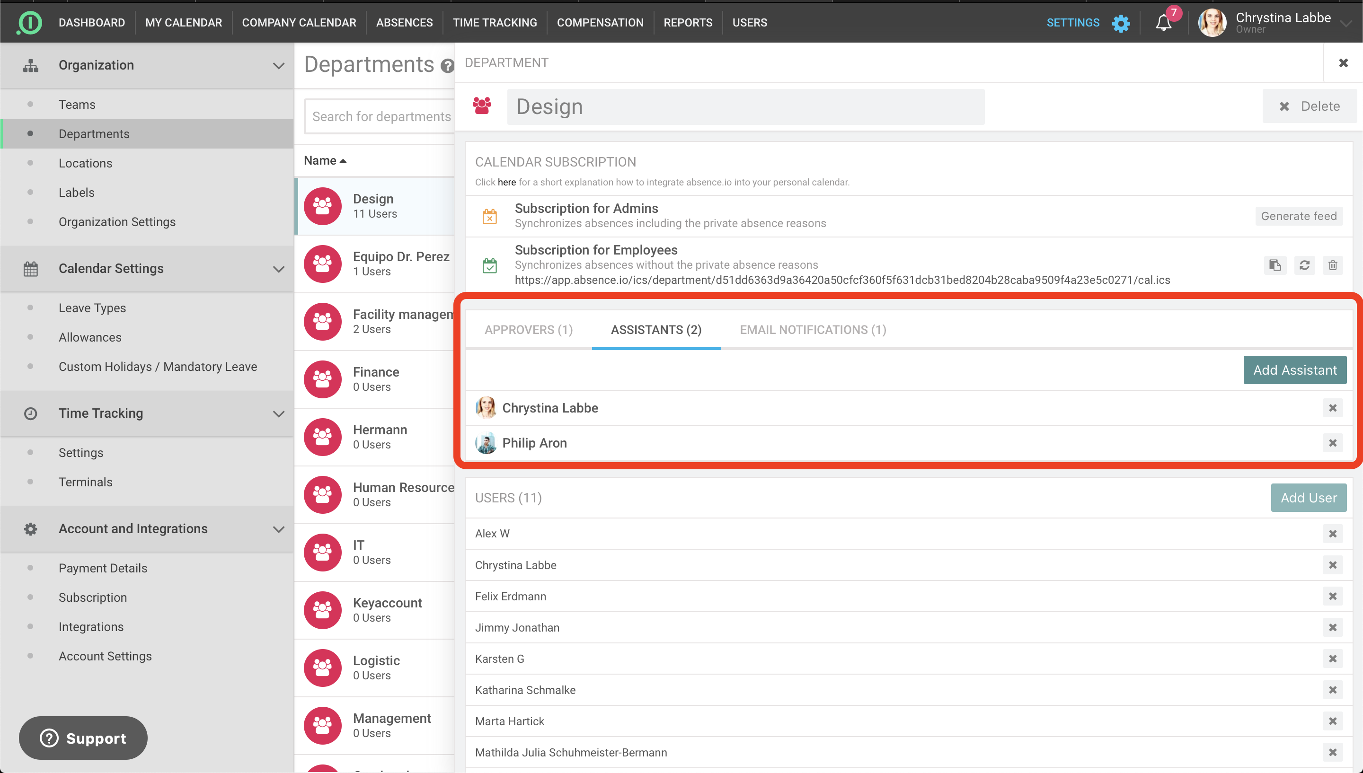Collapse the Organization sidebar section

pyautogui.click(x=278, y=65)
